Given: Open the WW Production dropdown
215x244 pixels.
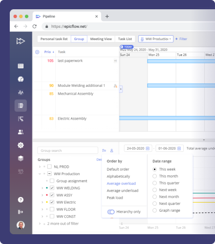Looking at the screenshot, I should point(156,39).
